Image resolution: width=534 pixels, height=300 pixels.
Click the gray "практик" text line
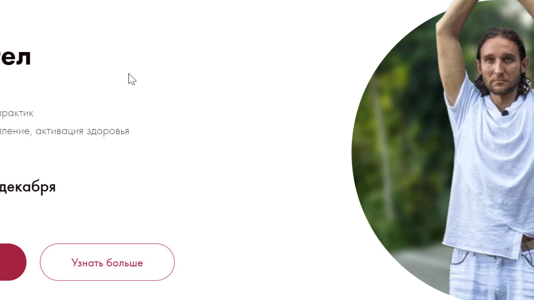pos(16,114)
